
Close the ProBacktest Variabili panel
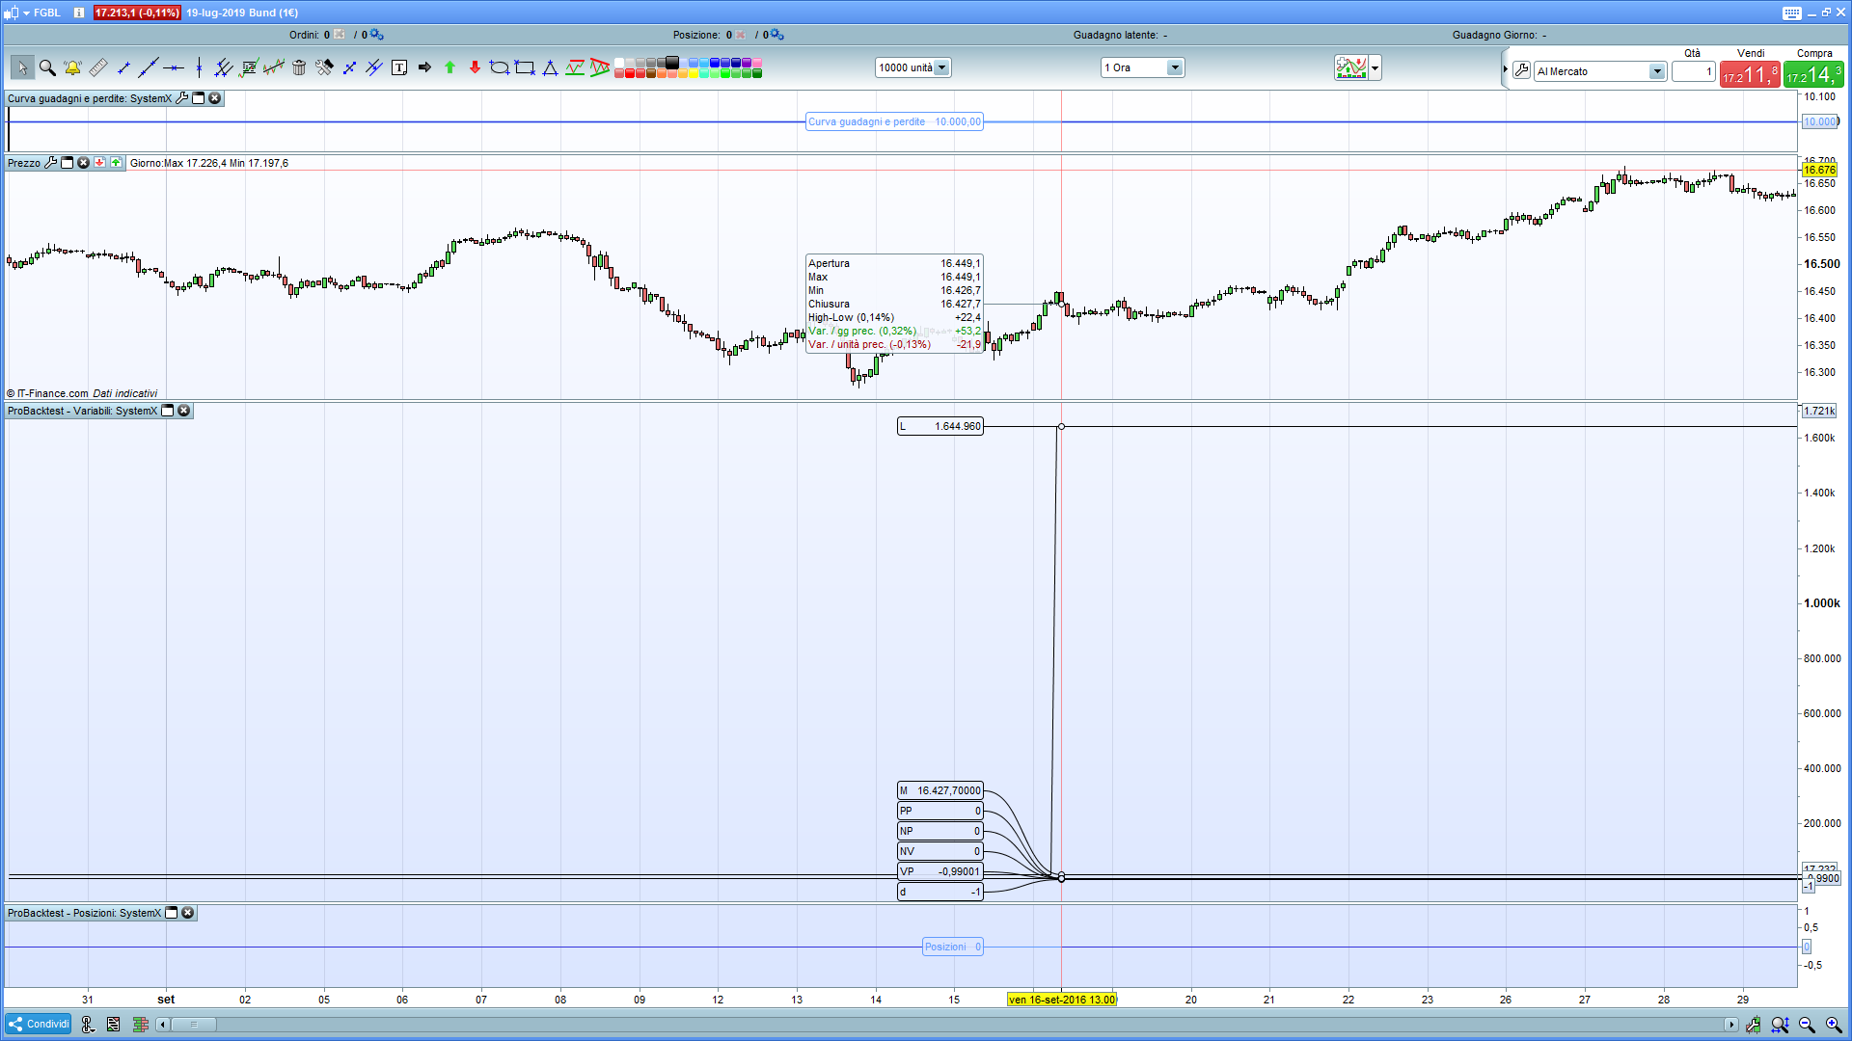coord(184,411)
